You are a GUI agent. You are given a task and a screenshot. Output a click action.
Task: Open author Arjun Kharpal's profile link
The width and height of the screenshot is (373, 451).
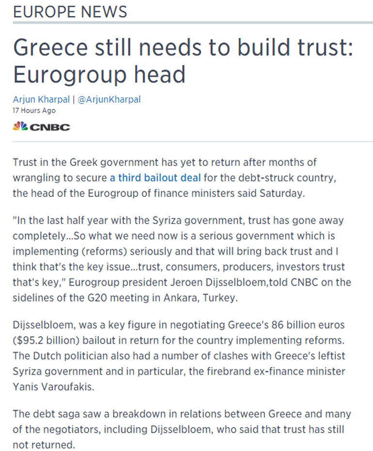41,99
